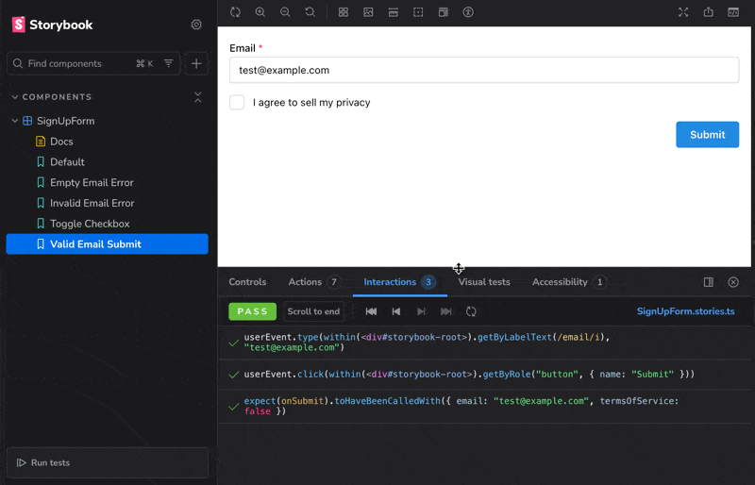Step forward to next interaction
The height and width of the screenshot is (485, 755).
[421, 311]
